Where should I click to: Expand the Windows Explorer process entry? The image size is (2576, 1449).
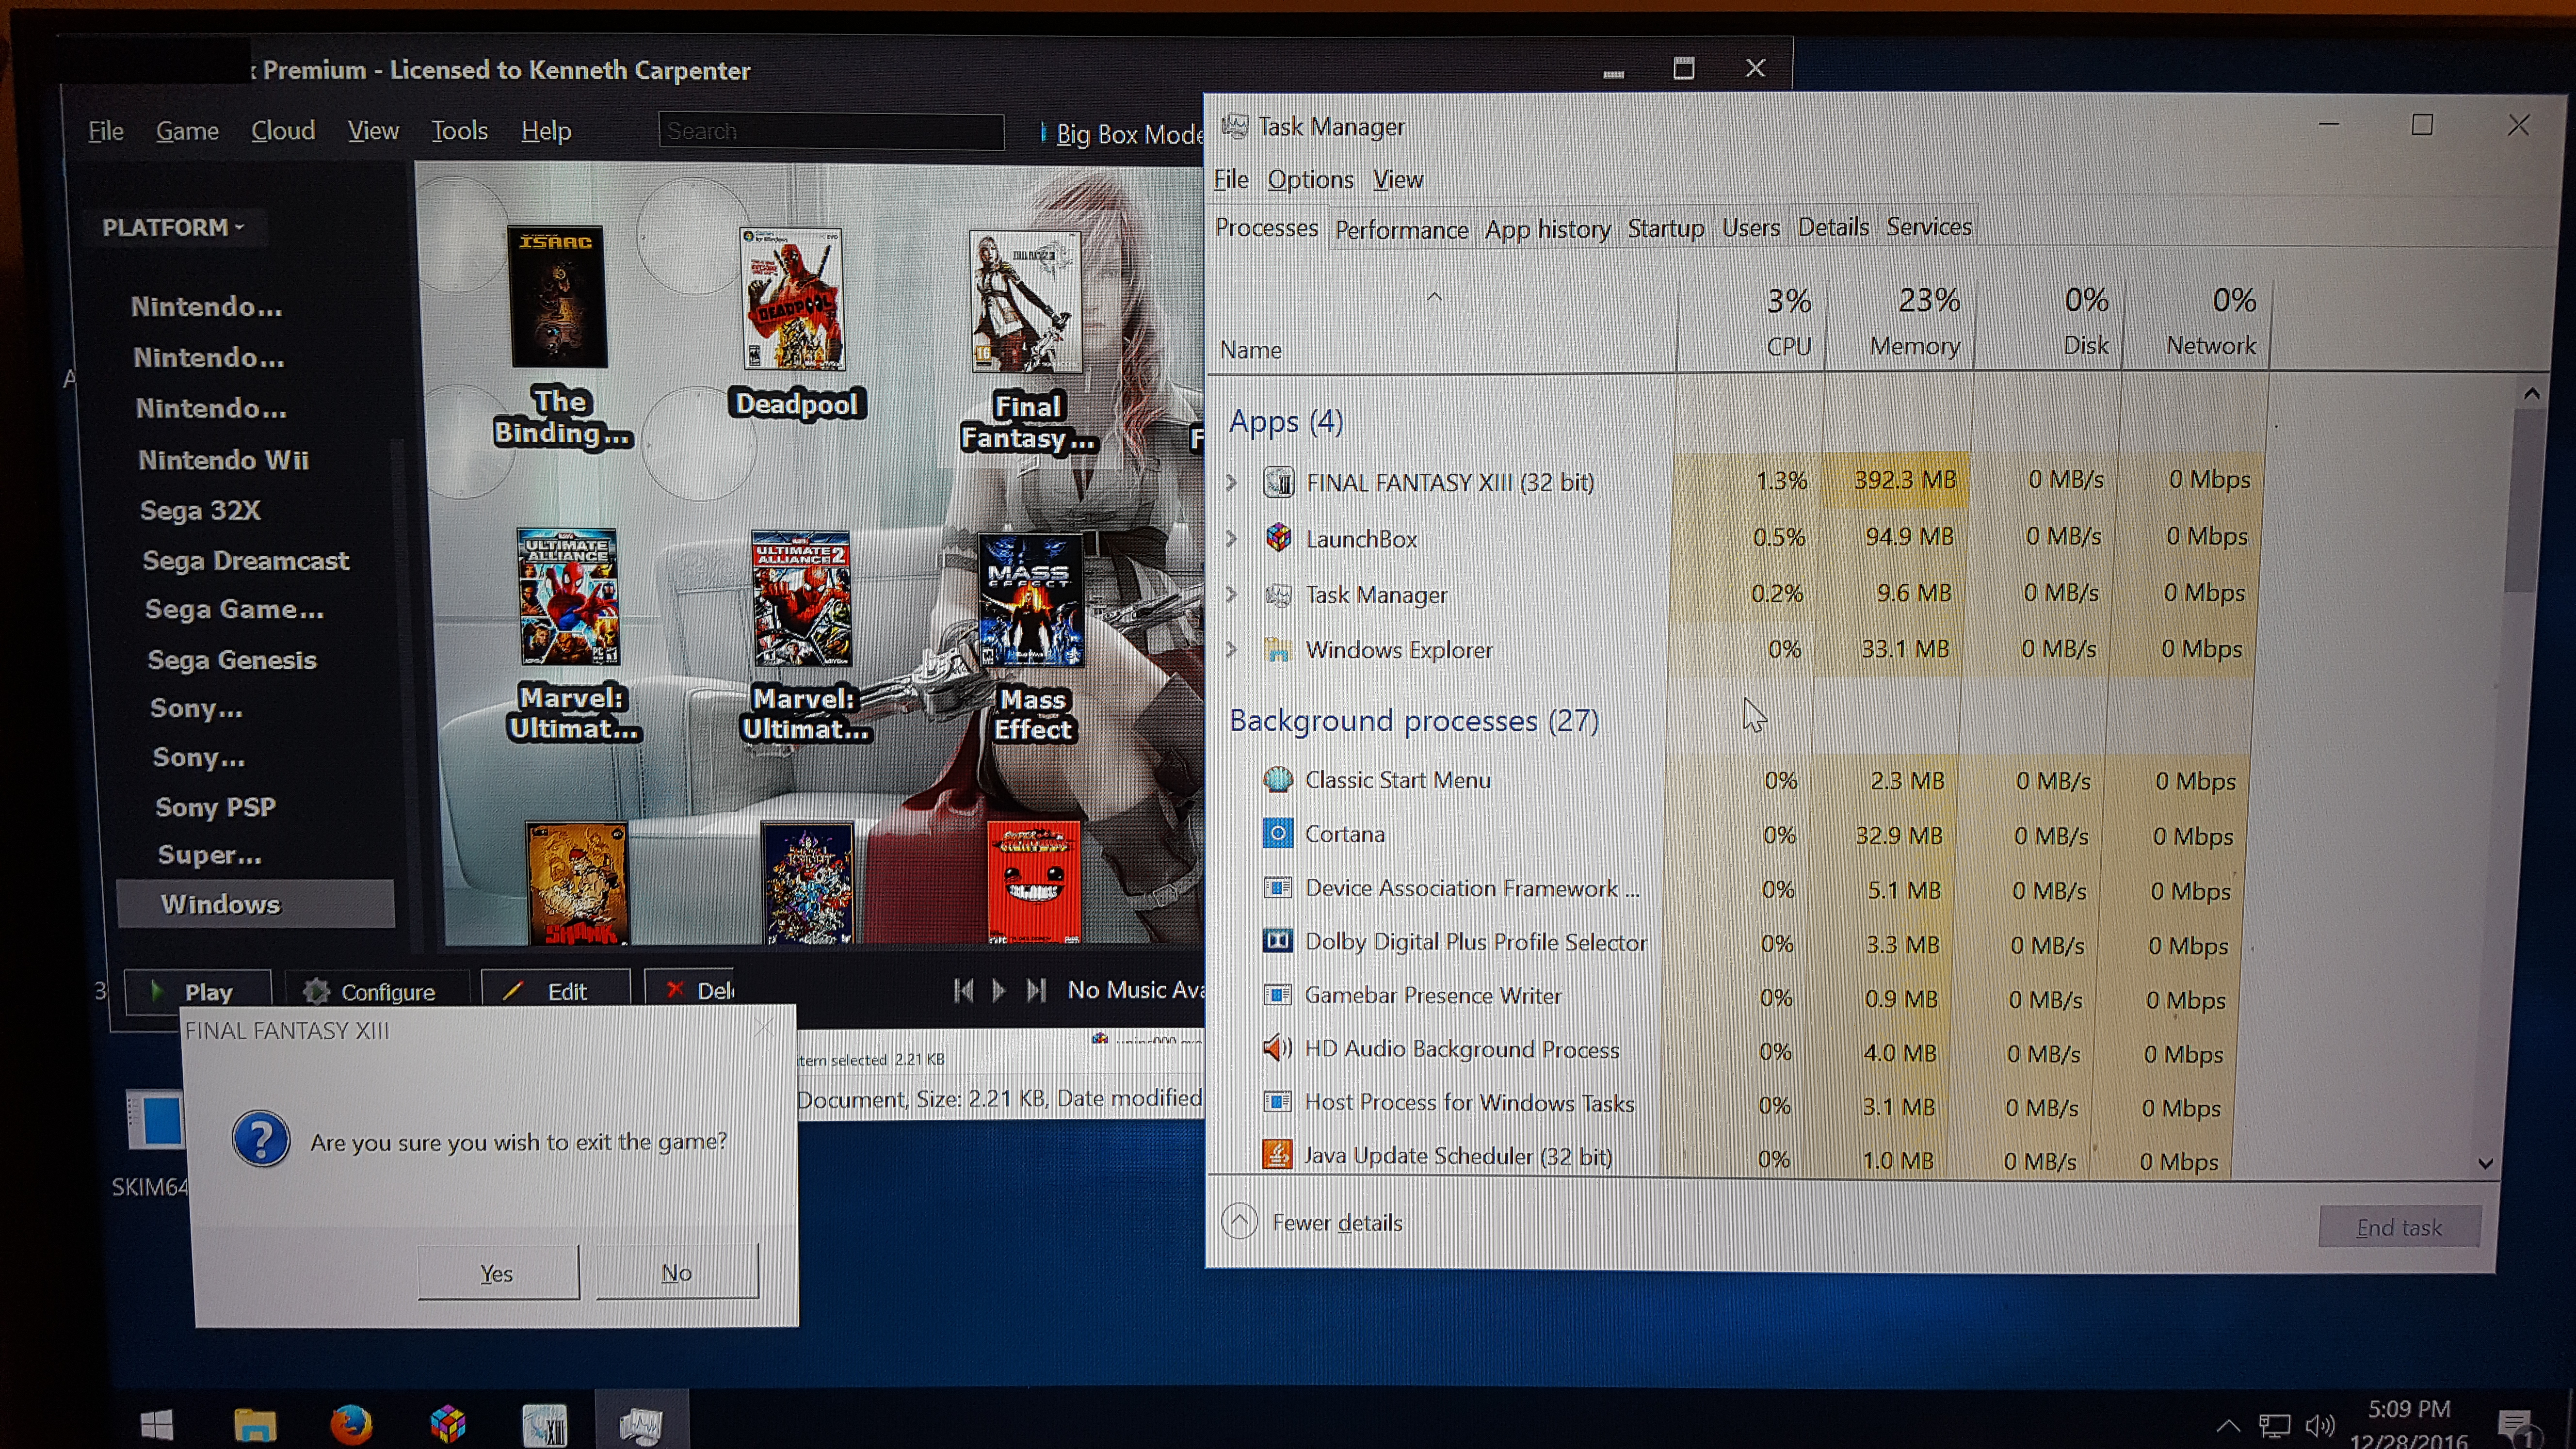pyautogui.click(x=1231, y=650)
